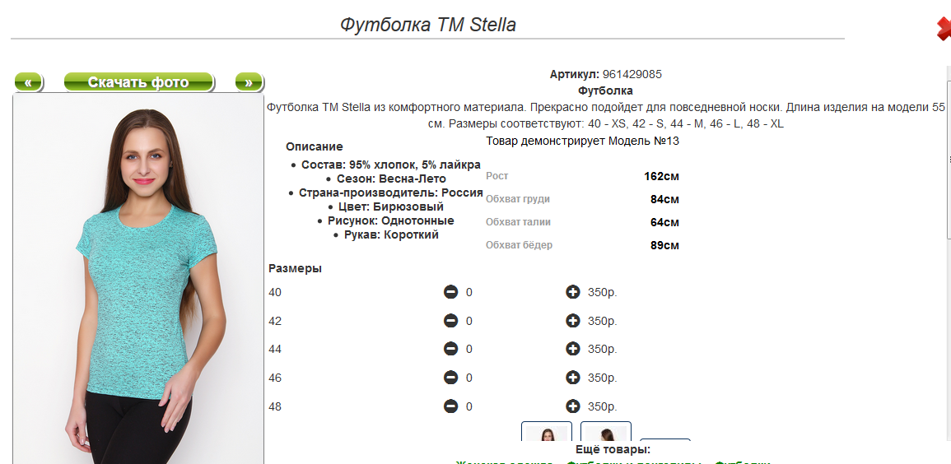Go to previous photo with « button

click(x=28, y=81)
